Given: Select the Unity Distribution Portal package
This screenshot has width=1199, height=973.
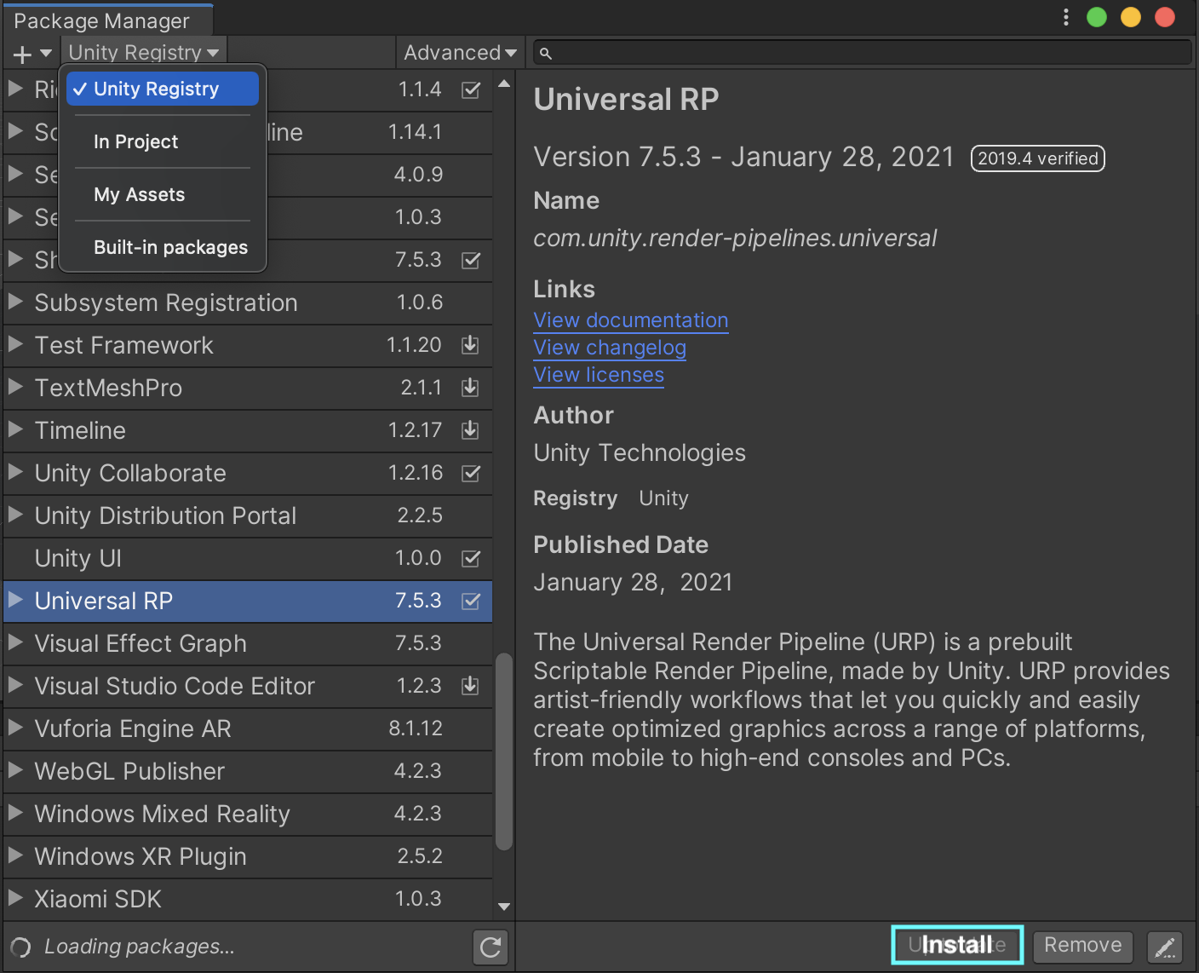Looking at the screenshot, I should tap(249, 515).
